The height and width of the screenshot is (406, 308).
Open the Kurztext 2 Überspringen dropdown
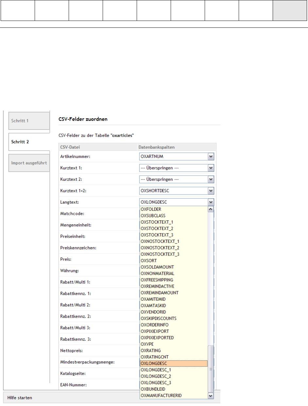click(177, 179)
